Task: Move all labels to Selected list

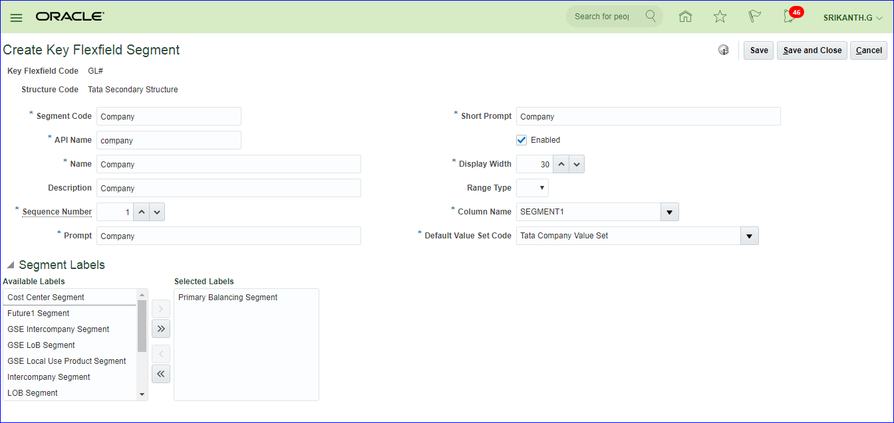Action: (x=161, y=329)
